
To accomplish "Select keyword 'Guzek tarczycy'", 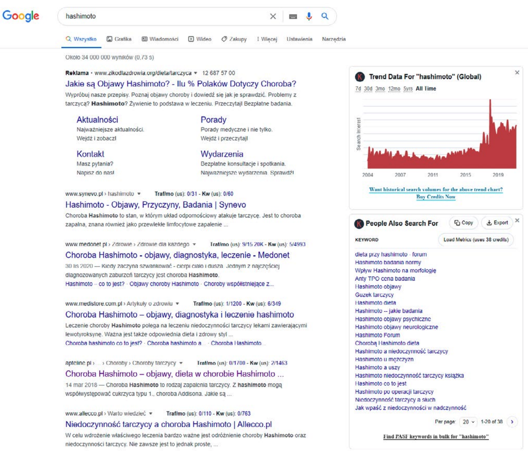I will [374, 295].
